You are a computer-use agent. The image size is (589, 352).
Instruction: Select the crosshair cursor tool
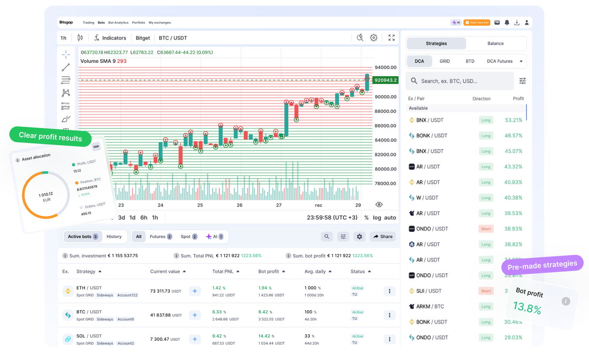[66, 55]
